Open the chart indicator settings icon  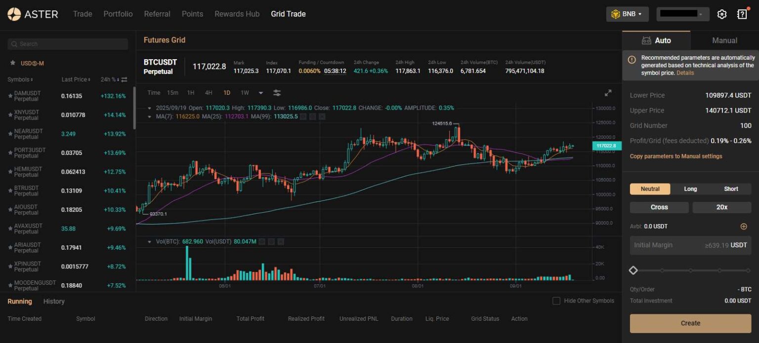[x=277, y=92]
